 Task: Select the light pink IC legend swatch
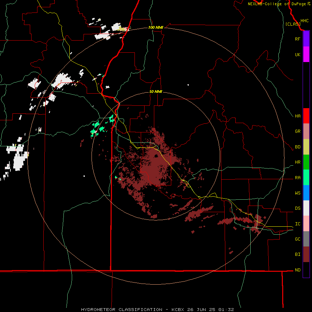pyautogui.click(x=306, y=224)
